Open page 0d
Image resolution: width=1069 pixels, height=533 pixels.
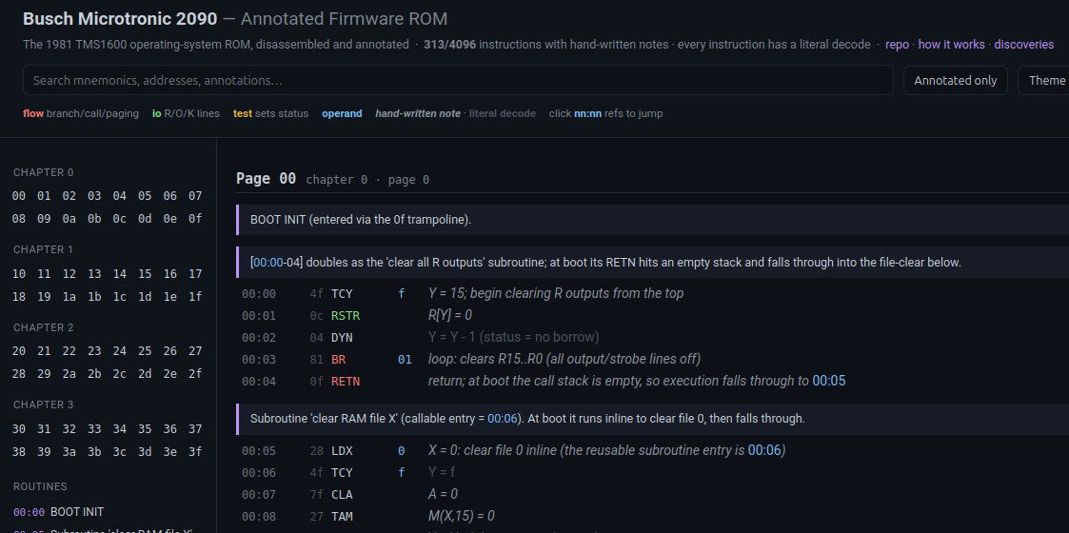click(146, 219)
